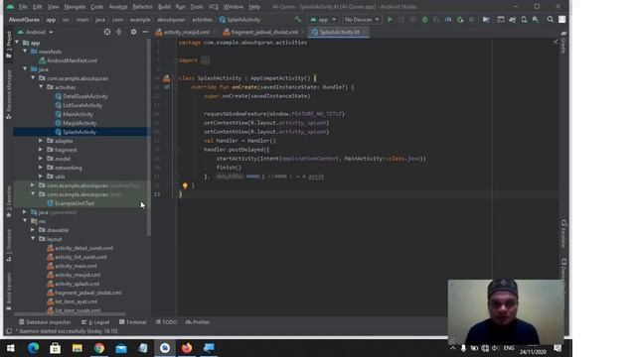Collapse the app module node

point(17,43)
